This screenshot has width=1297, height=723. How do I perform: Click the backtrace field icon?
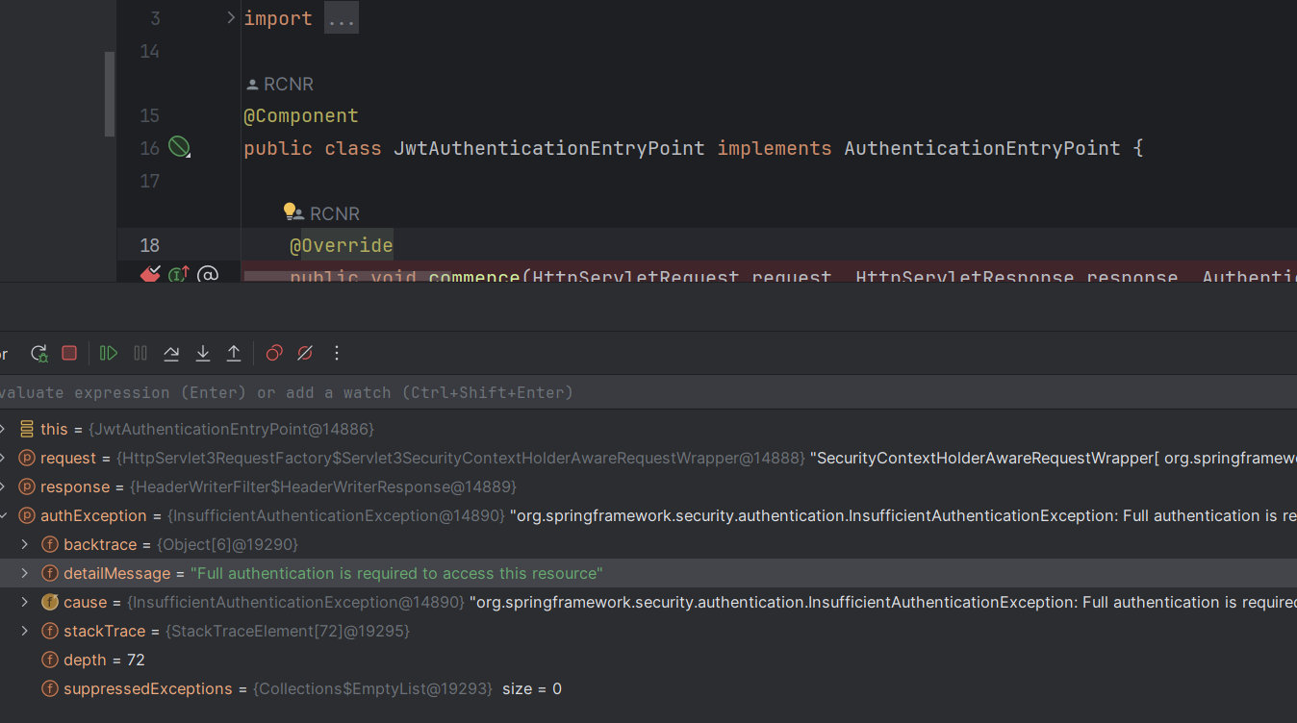coord(50,544)
